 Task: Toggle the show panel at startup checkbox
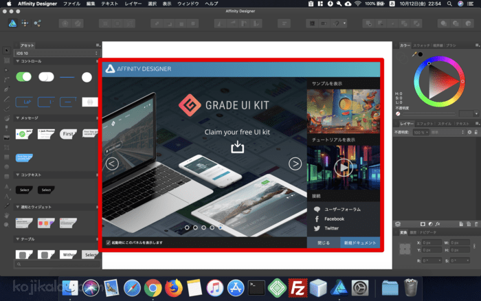click(x=109, y=243)
